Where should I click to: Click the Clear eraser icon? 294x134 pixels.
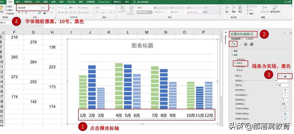point(248,14)
